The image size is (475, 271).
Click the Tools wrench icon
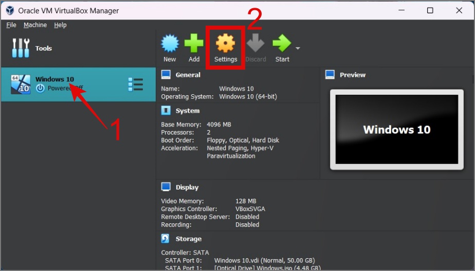pyautogui.click(x=21, y=48)
